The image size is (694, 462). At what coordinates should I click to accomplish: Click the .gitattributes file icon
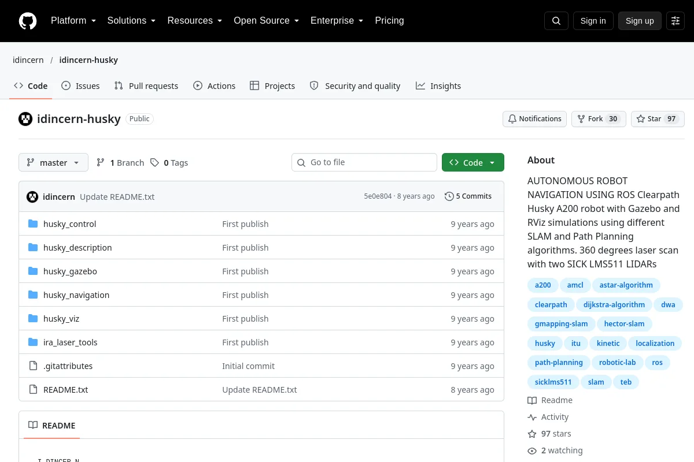(33, 366)
